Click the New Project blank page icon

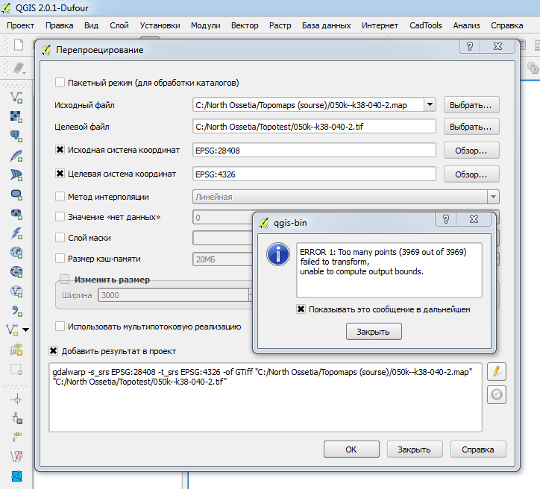coord(19,45)
